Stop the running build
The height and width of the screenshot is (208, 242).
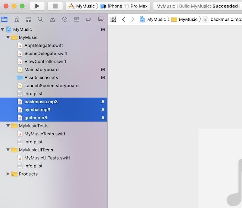pos(55,6)
